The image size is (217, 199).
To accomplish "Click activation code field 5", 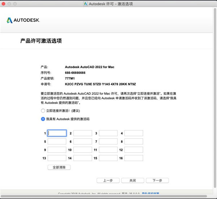I will tap(57, 142).
